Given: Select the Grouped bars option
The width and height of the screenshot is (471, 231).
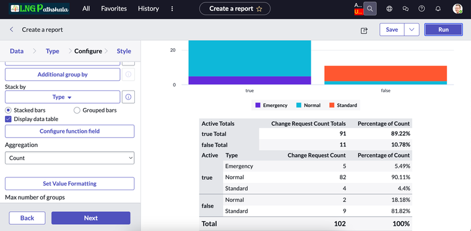Looking at the screenshot, I should pyautogui.click(x=77, y=111).
